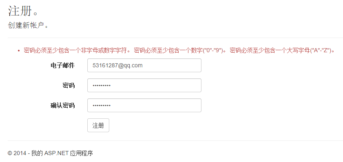Click the 电子邮件 field label
This screenshot has height=162, width=343.
point(62,65)
